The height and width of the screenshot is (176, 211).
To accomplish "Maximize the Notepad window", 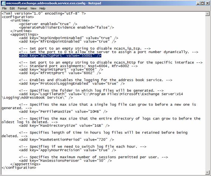I will pos(203,3).
